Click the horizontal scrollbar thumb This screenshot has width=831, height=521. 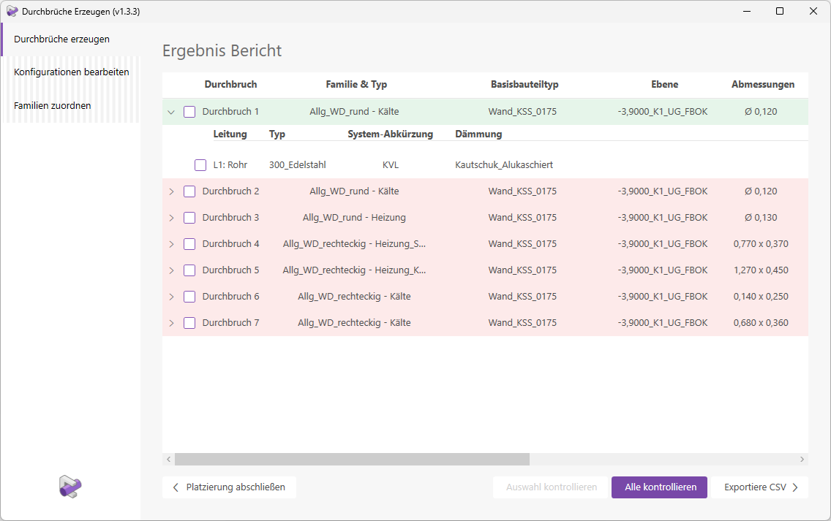[351, 460]
